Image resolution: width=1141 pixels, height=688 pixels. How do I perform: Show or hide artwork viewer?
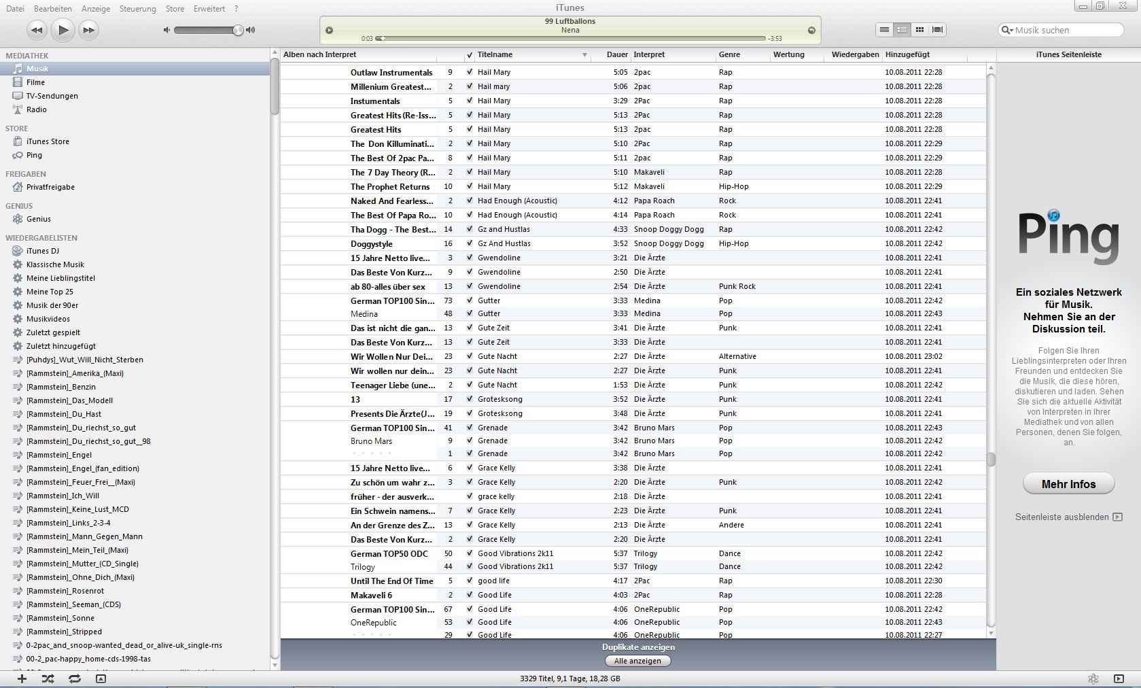[x=101, y=678]
